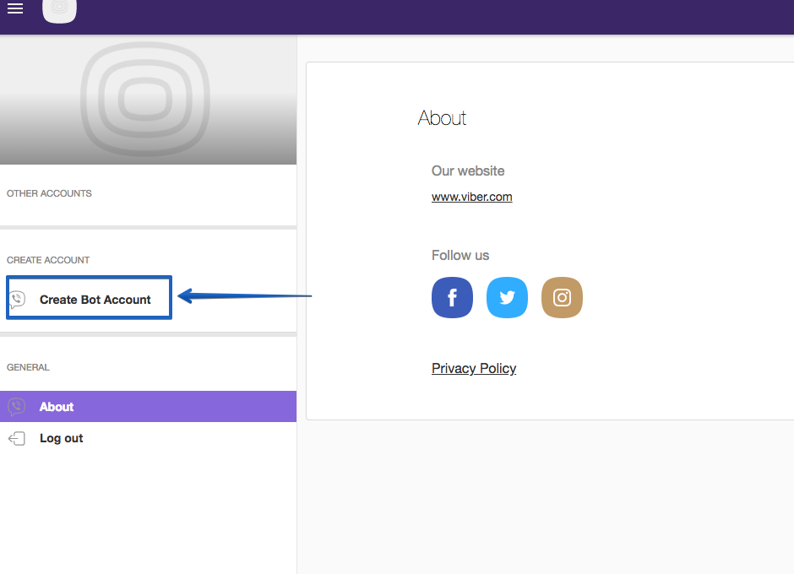794x574 pixels.
Task: Click the Viber logo in header
Action: 60,10
